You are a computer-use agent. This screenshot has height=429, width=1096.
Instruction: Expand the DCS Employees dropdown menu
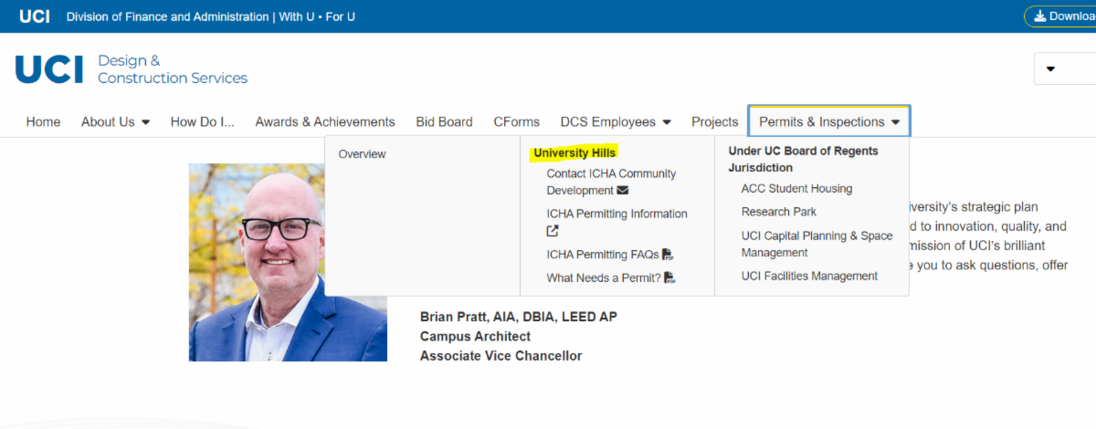coord(616,121)
